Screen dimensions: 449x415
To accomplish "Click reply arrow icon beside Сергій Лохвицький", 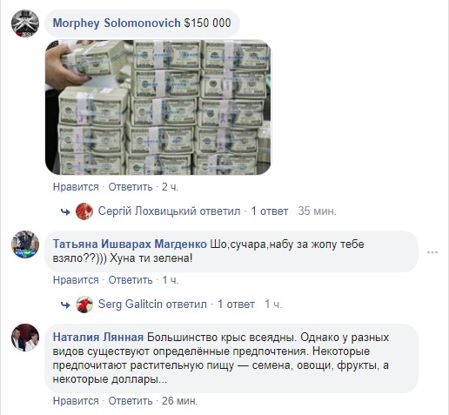I will [x=65, y=212].
